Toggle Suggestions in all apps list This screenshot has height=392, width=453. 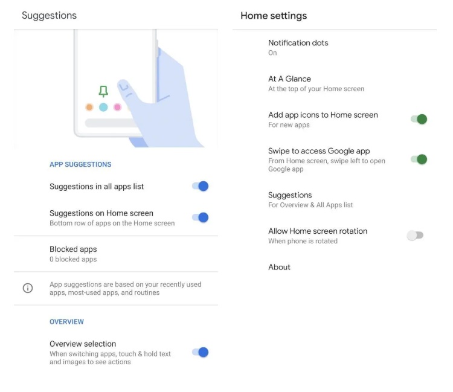point(200,186)
